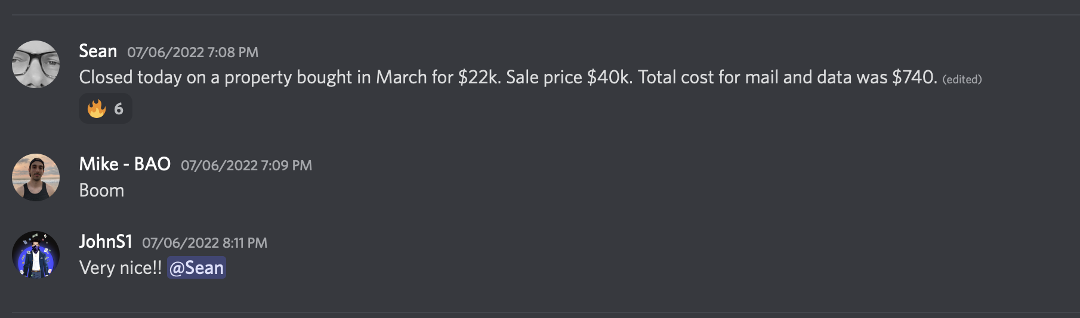Click the 7:09 PM message timestamp
The width and height of the screenshot is (1080, 318).
pos(246,166)
